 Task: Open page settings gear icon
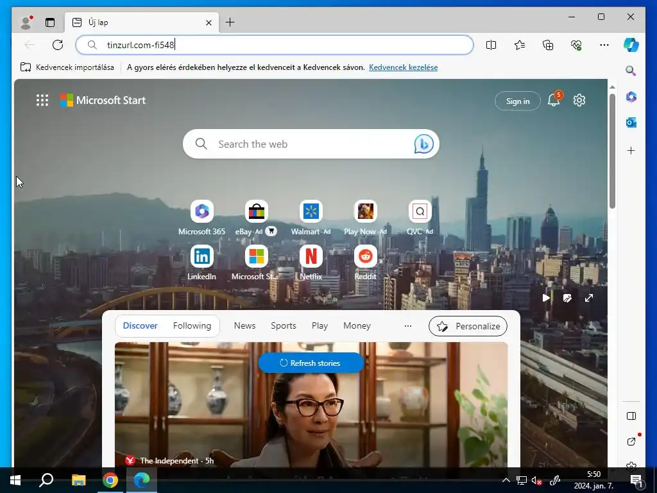(579, 100)
